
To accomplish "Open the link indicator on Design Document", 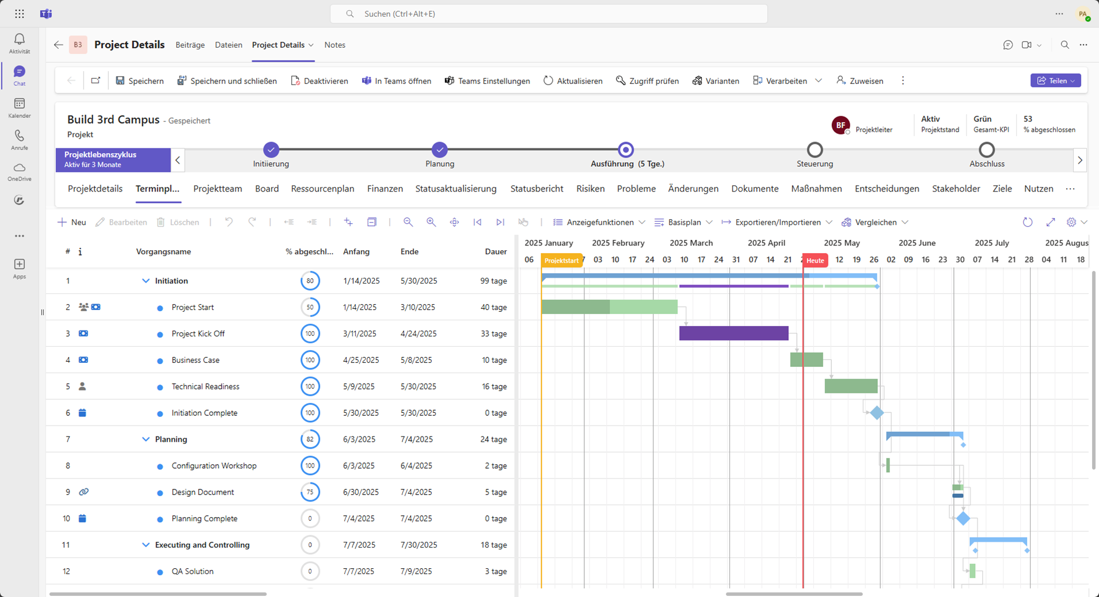I will click(x=84, y=492).
